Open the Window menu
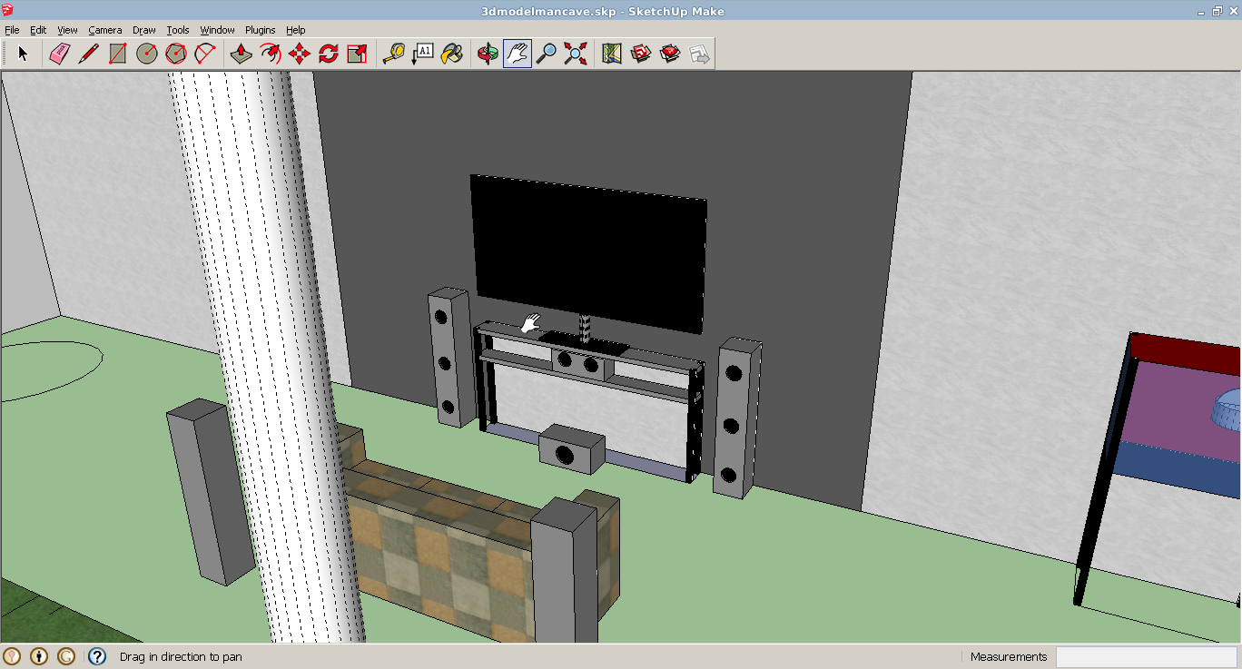Screen dimensions: 1242x669 [x=218, y=30]
